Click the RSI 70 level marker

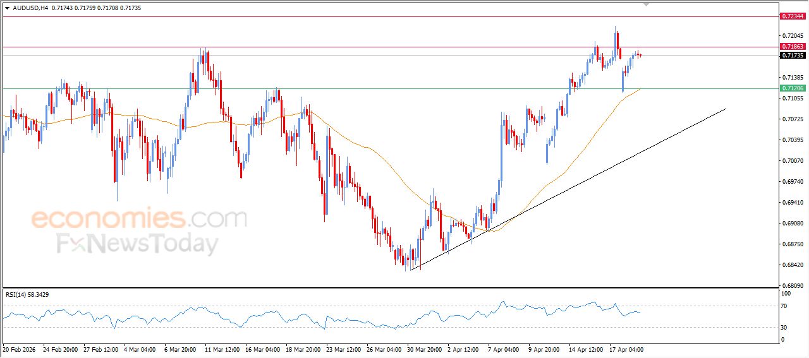tap(786, 306)
